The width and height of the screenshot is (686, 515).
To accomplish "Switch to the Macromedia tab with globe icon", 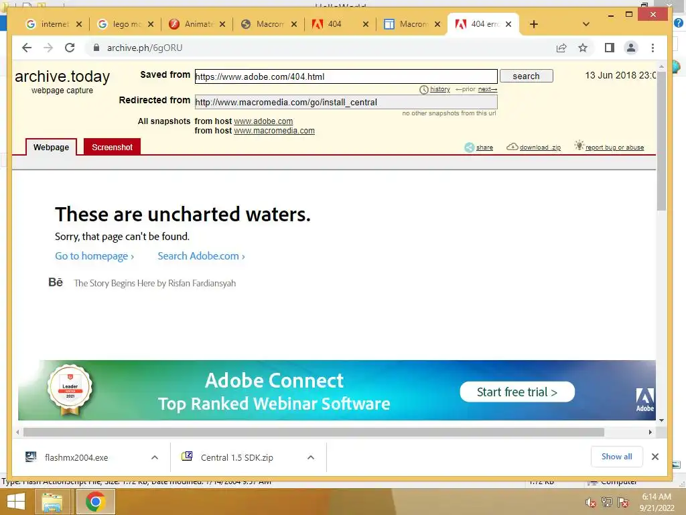I will pos(263,24).
